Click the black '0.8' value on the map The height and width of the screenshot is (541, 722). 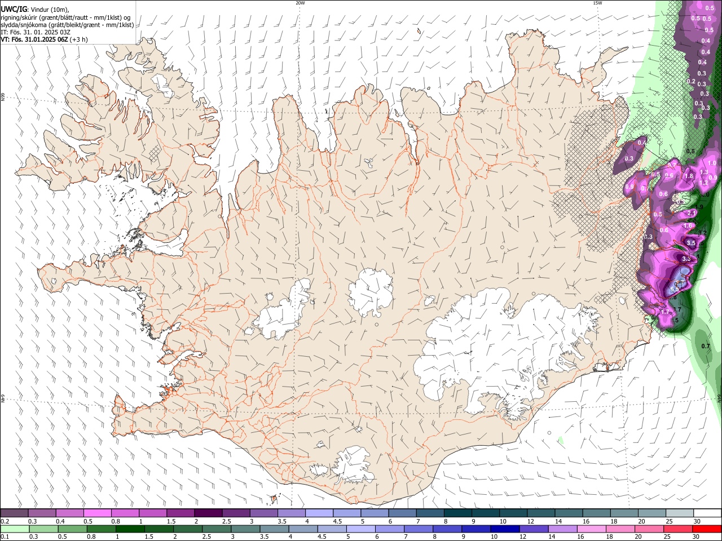coord(690,151)
